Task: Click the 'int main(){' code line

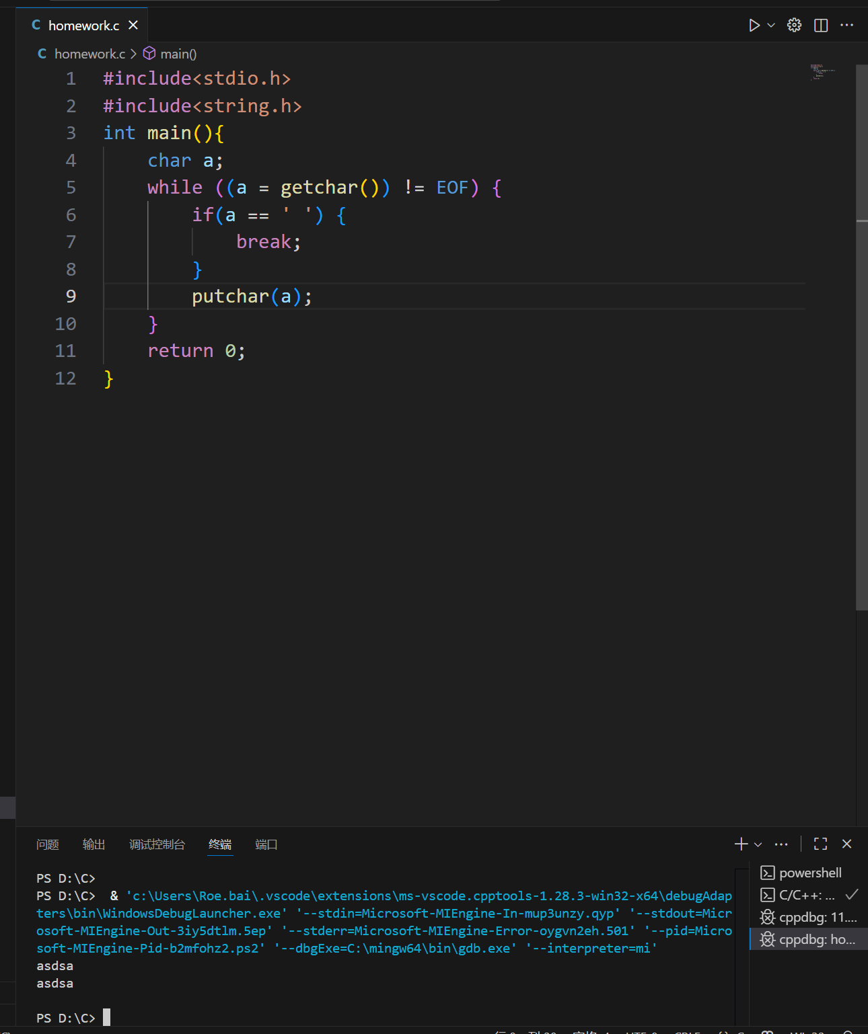Action: pos(164,133)
